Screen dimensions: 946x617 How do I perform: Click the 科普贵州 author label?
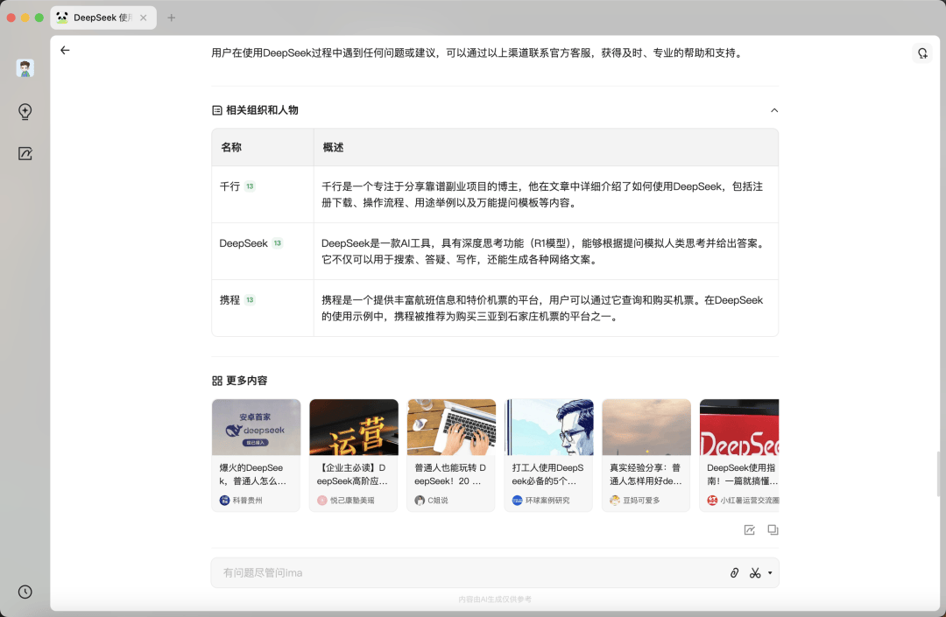pos(247,501)
